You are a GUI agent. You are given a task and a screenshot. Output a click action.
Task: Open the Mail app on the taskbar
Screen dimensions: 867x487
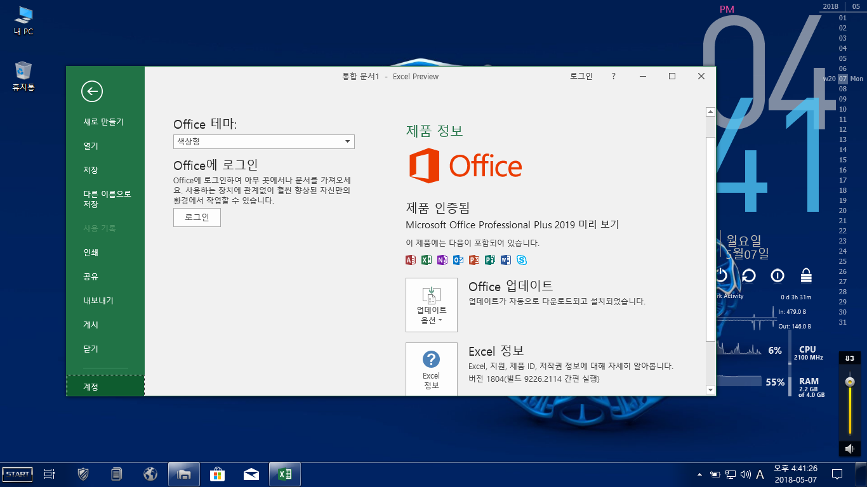251,474
